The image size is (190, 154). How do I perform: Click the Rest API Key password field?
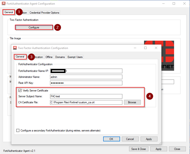click(x=86, y=83)
